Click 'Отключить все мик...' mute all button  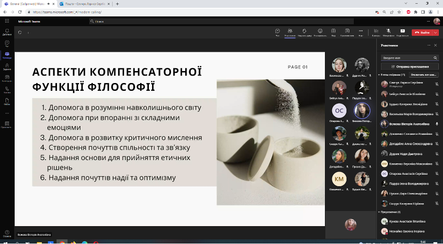coord(424,75)
